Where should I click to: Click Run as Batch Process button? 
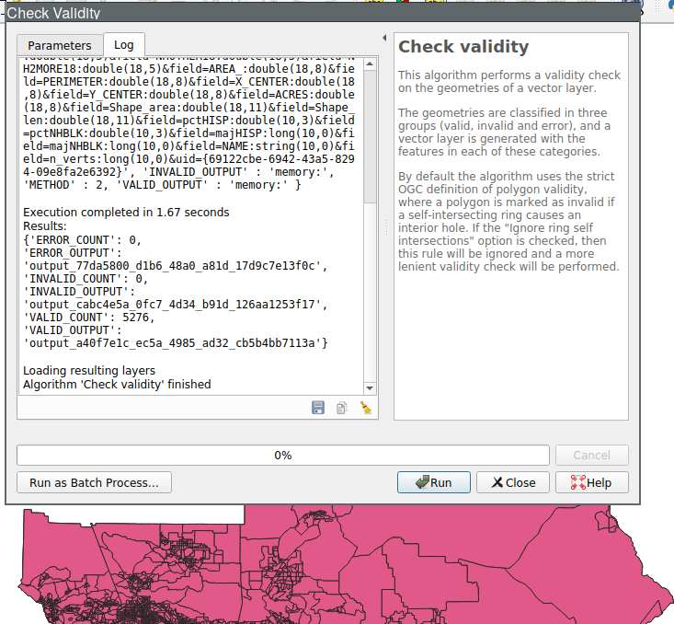click(94, 482)
